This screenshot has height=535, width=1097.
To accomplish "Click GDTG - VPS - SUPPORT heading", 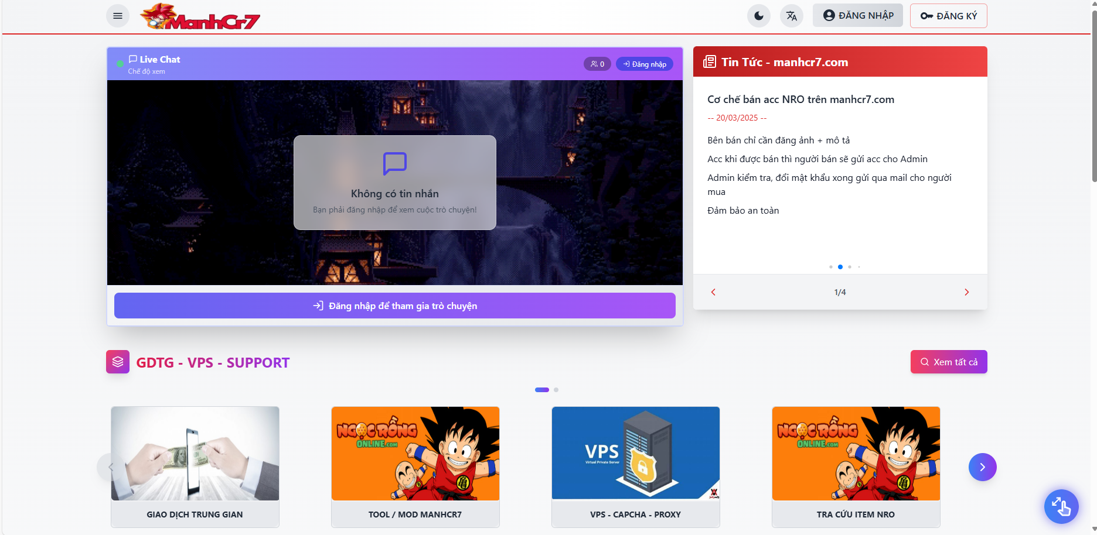I will tap(213, 363).
